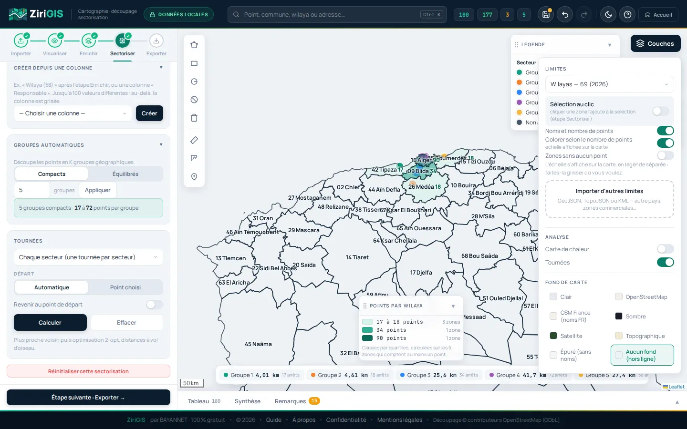Image resolution: width=687 pixels, height=429 pixels.
Task: Select the Satellite basemap swatch
Action: [553, 336]
